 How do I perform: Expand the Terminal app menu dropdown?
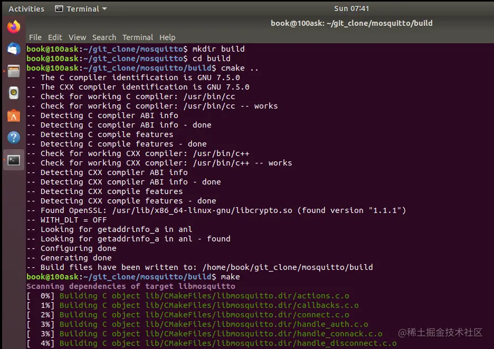click(81, 9)
